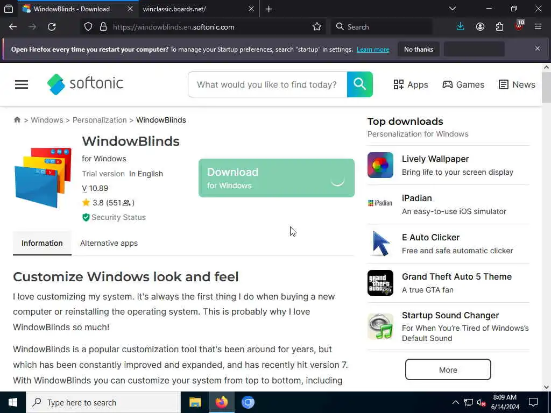Click the Firefox taskbar icon
551x413 pixels.
(221, 402)
